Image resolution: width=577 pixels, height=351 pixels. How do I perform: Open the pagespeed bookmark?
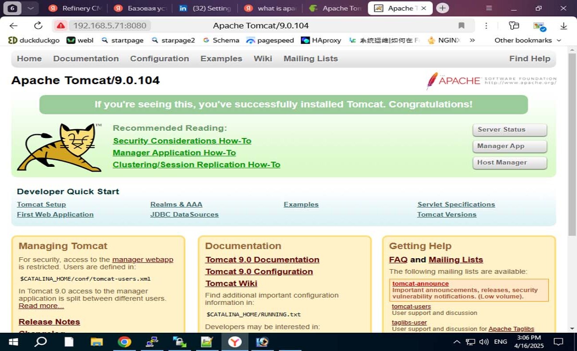[270, 40]
